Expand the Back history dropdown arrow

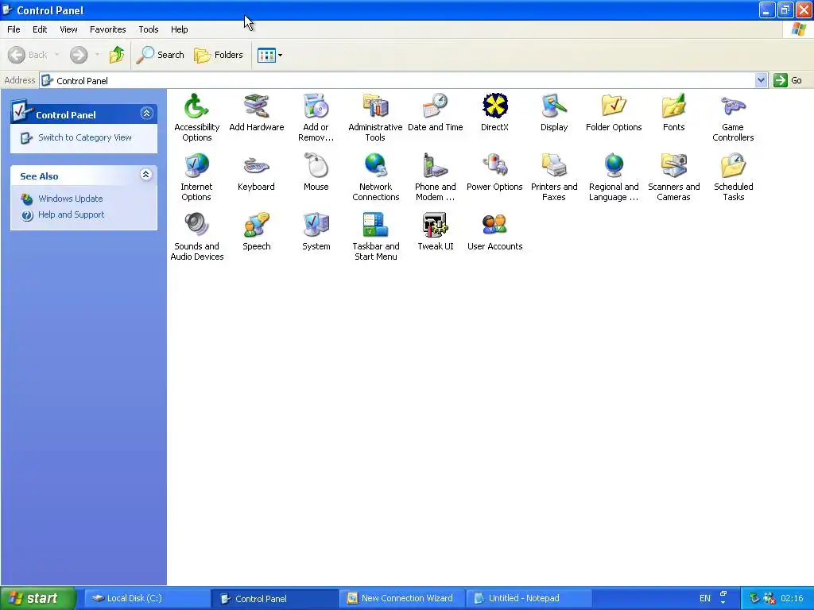point(56,55)
